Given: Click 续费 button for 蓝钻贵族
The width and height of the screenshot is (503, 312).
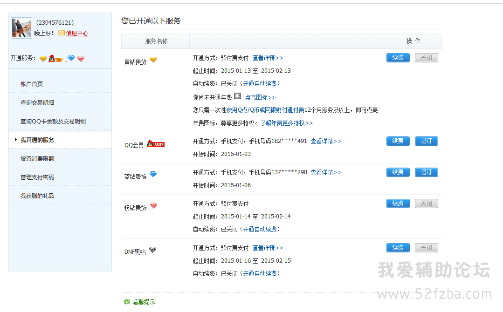Looking at the screenshot, I should pyautogui.click(x=398, y=172).
